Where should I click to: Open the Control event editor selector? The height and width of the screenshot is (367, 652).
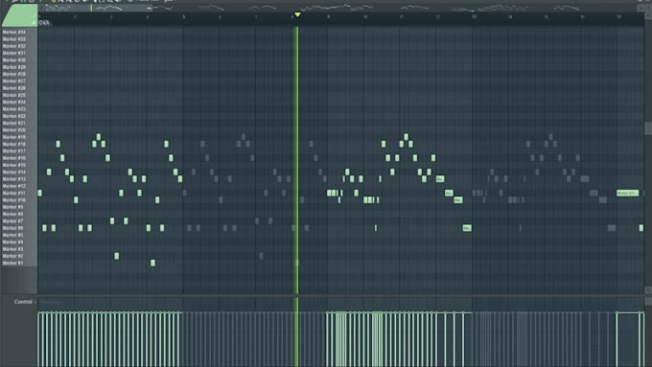[x=25, y=302]
